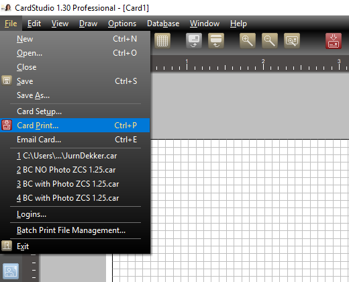
Task: Click the grid display toolbar icon
Action: point(162,41)
